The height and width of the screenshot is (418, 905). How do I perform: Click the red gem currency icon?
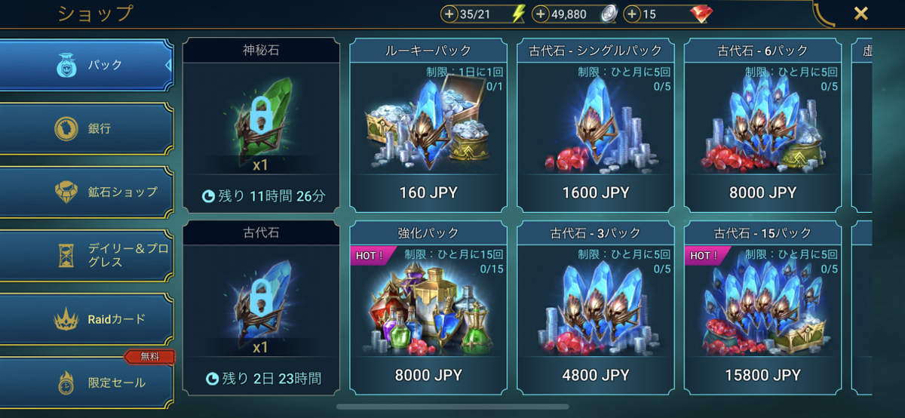click(702, 14)
